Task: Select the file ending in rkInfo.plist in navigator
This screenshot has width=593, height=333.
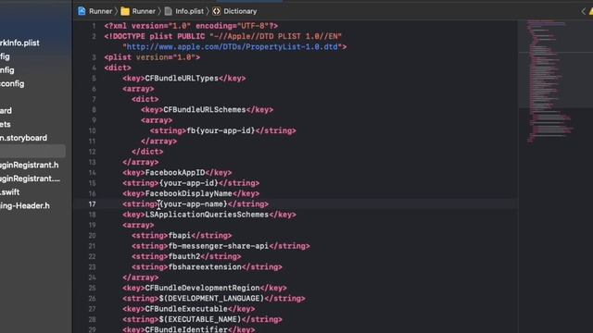Action: 19,43
